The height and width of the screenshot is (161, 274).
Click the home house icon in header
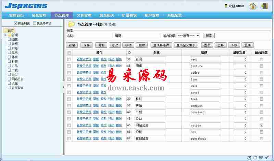click(252, 6)
